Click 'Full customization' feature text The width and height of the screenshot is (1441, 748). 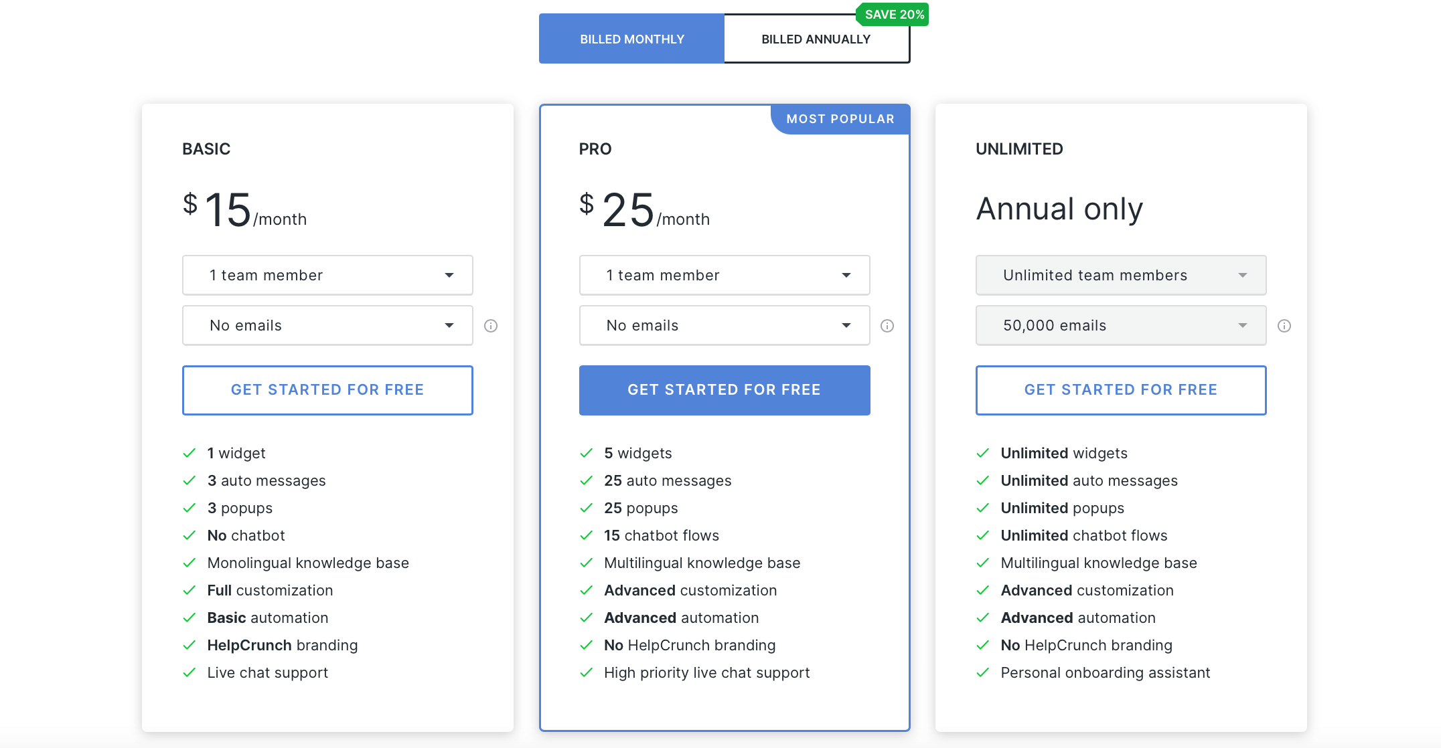coord(270,590)
